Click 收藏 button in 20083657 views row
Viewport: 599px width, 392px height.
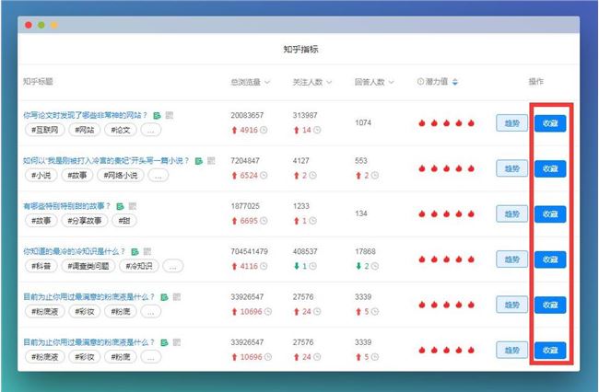click(x=550, y=123)
